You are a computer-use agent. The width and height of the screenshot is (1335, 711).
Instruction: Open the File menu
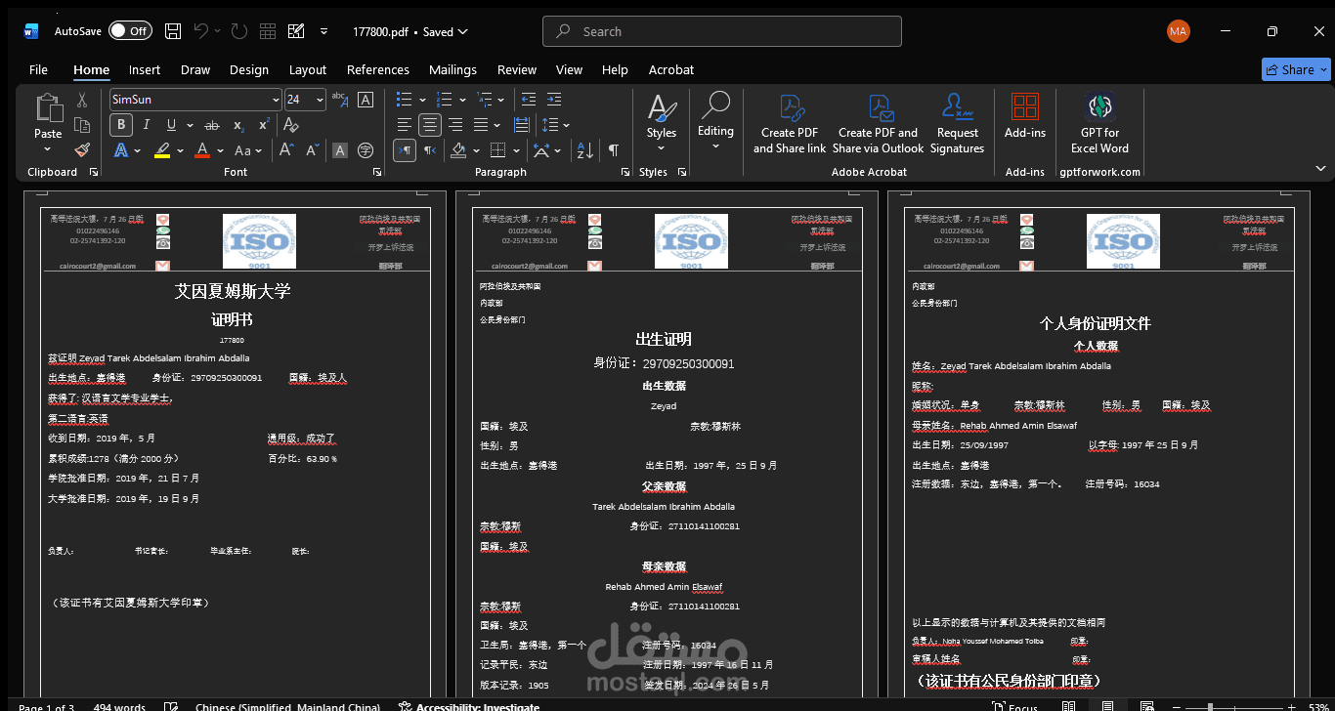(x=38, y=69)
